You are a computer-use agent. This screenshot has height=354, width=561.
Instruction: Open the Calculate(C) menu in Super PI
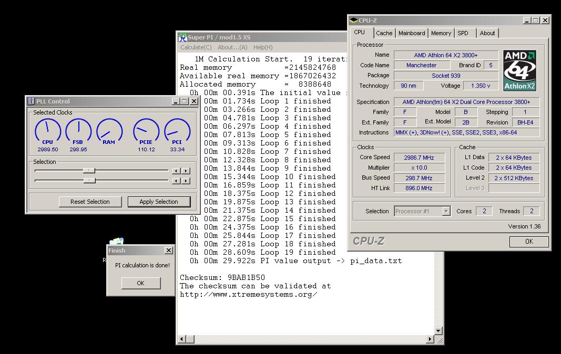(x=196, y=47)
